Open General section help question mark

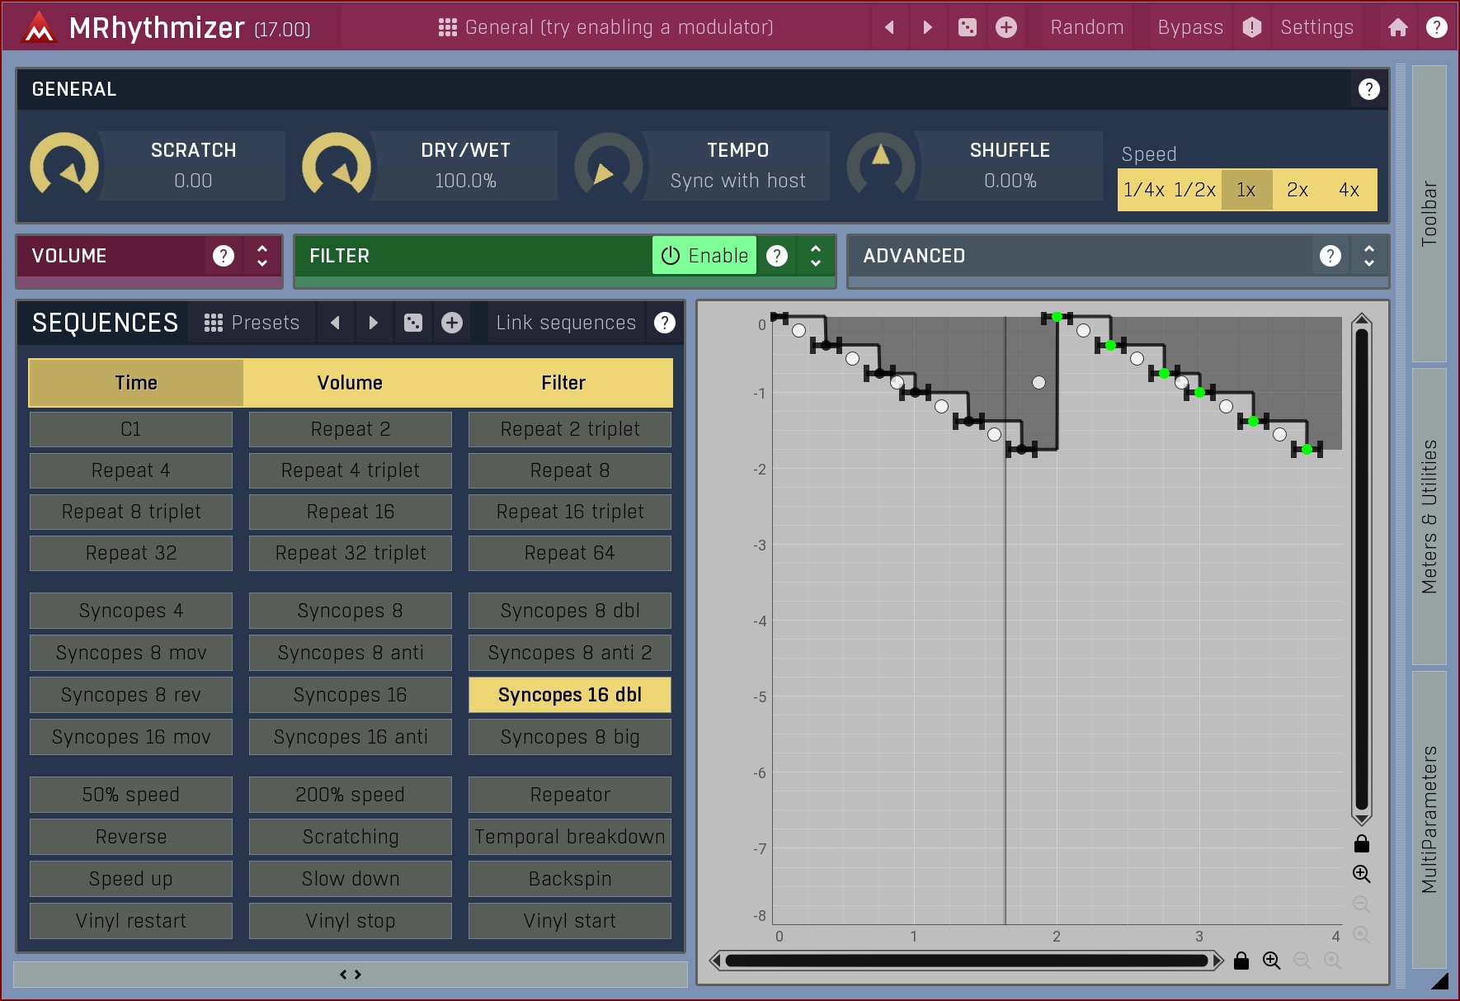point(1368,89)
